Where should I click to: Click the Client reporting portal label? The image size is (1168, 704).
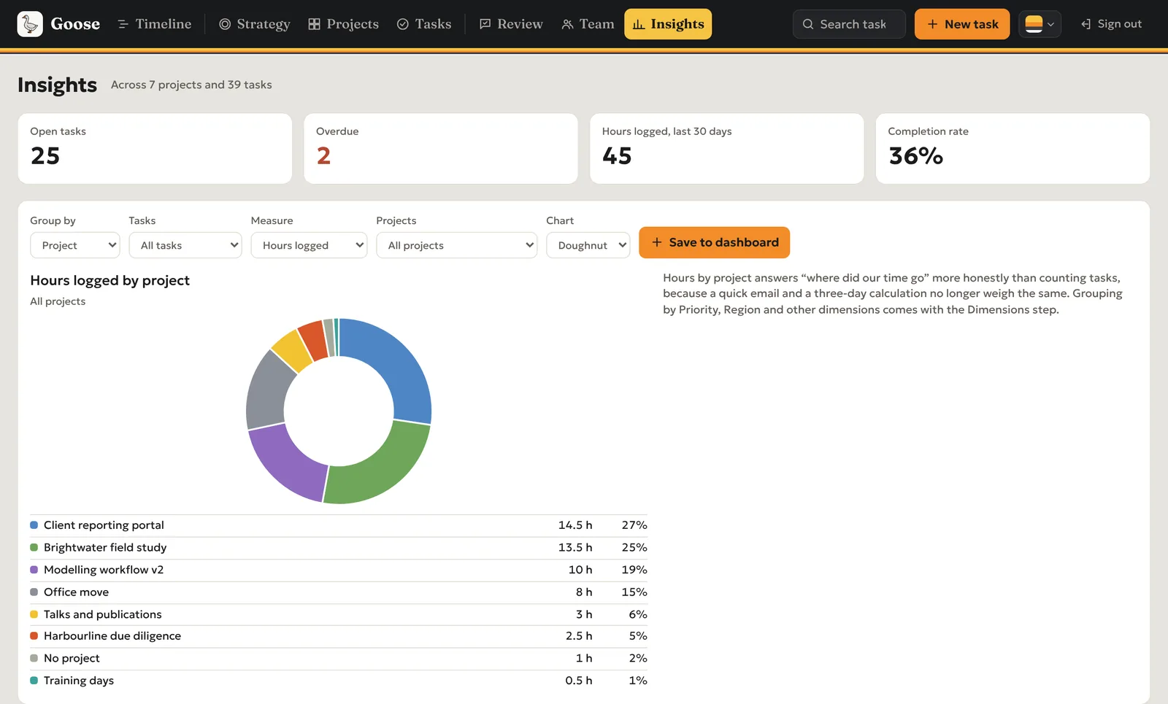104,525
